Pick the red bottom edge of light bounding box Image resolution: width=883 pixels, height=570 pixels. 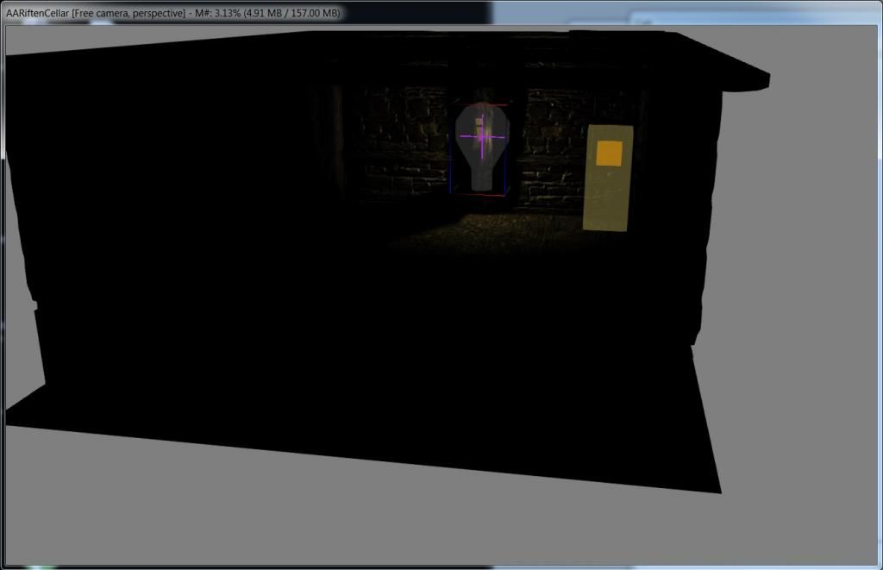click(481, 196)
